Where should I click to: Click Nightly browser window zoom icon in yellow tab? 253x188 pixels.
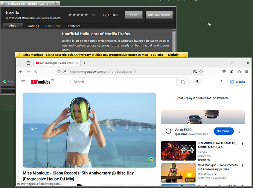click(x=185, y=55)
